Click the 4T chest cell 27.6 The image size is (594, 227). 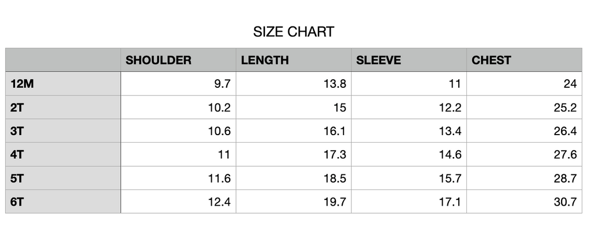[524, 155]
